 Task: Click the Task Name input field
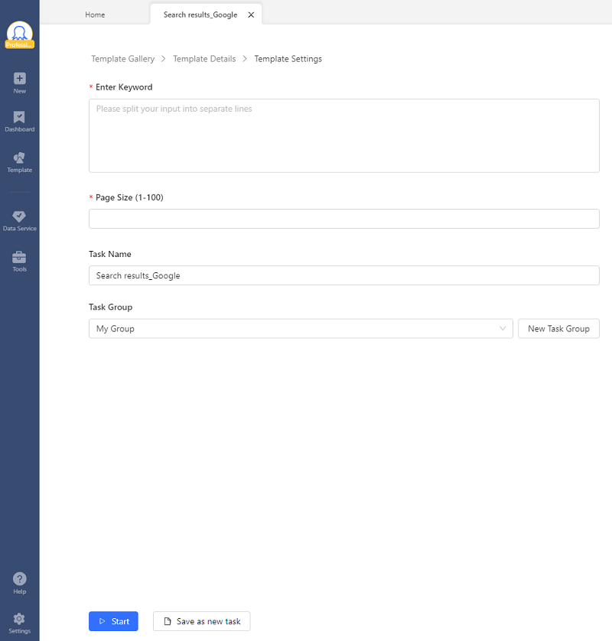pos(344,275)
